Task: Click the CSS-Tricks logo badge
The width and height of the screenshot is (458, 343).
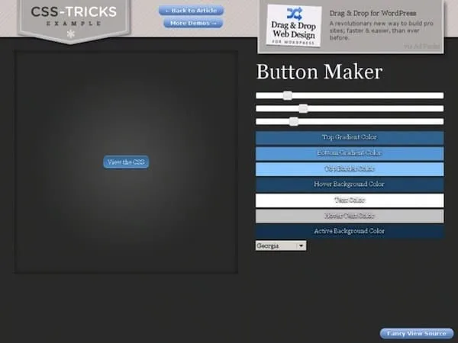Action: (74, 18)
